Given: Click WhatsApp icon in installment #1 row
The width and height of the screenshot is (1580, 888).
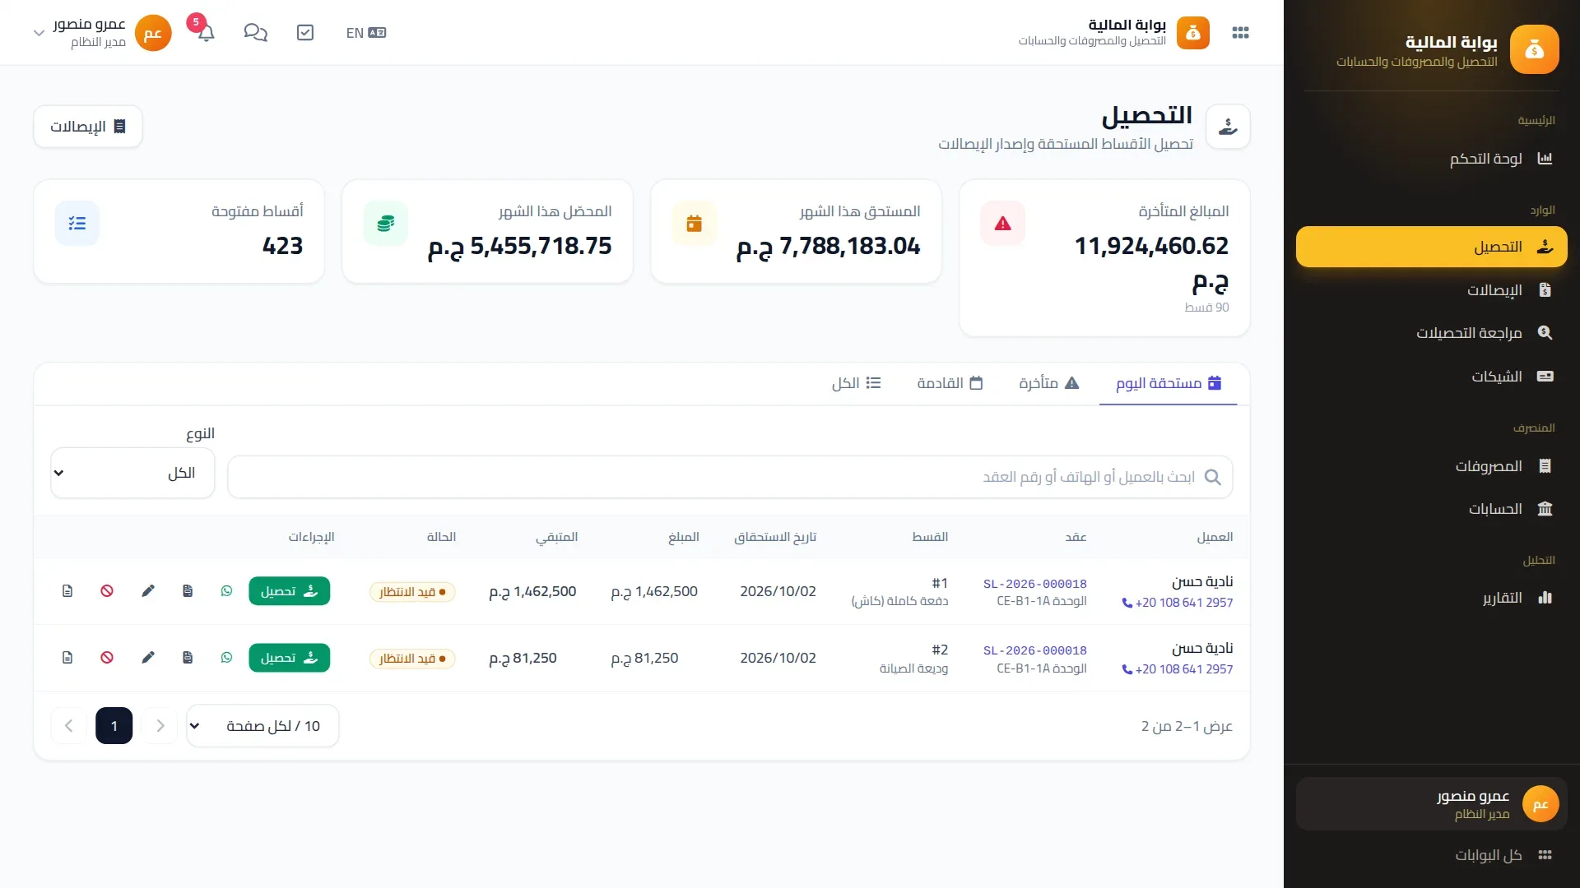Looking at the screenshot, I should point(227,591).
